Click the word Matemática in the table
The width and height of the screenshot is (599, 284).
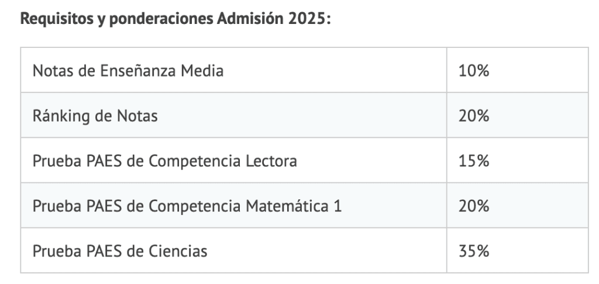pos(287,206)
